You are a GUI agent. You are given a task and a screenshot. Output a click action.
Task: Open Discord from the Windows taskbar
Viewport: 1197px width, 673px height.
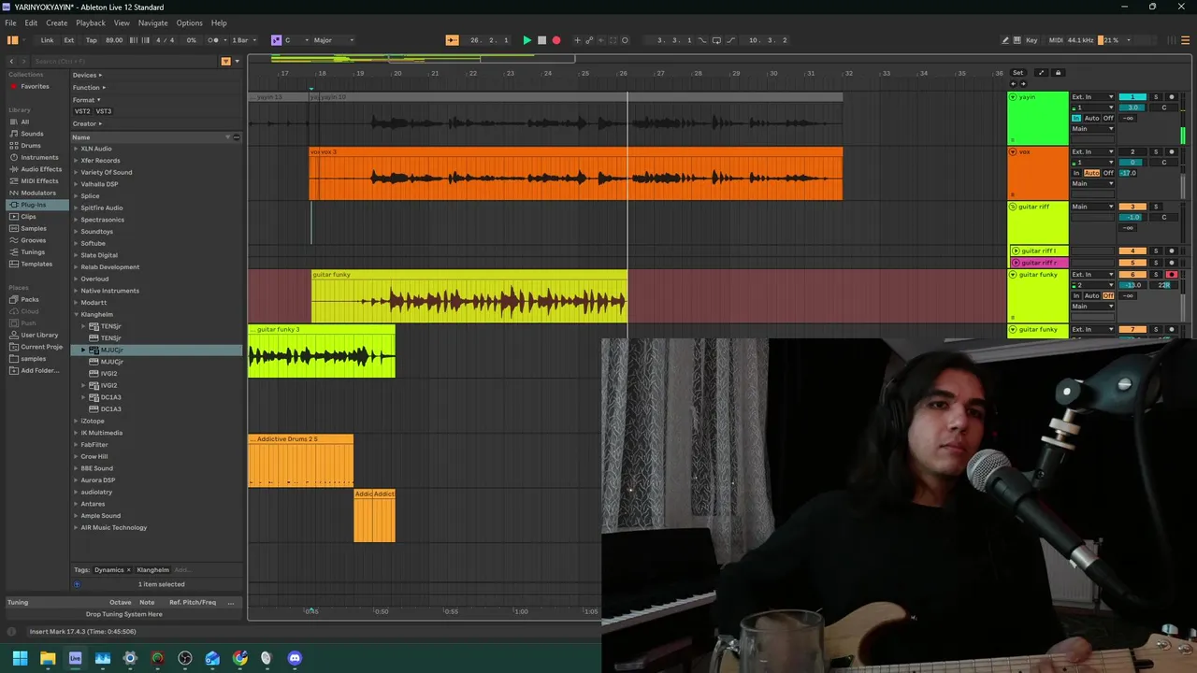(295, 658)
